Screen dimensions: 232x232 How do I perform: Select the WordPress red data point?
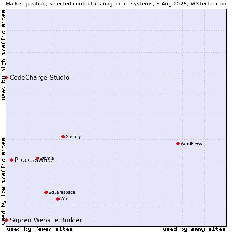point(178,143)
